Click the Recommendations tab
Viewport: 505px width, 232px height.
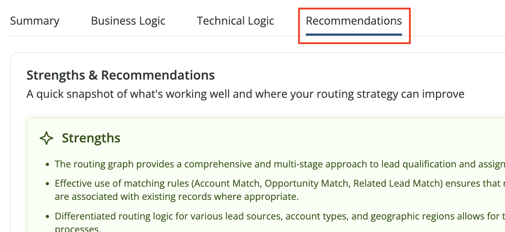[354, 21]
